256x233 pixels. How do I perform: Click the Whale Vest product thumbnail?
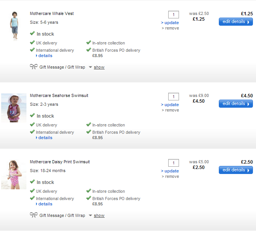[14, 25]
